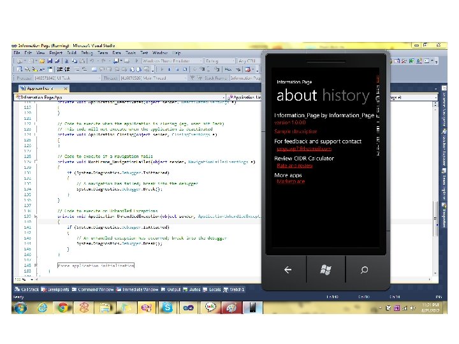This screenshot has width=459, height=344.
Task: Switch to the Autos tab
Action: (192, 289)
